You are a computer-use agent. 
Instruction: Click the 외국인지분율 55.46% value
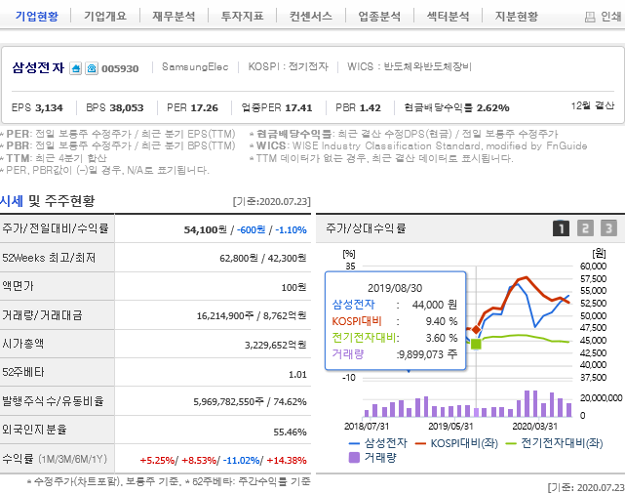pyautogui.click(x=290, y=432)
